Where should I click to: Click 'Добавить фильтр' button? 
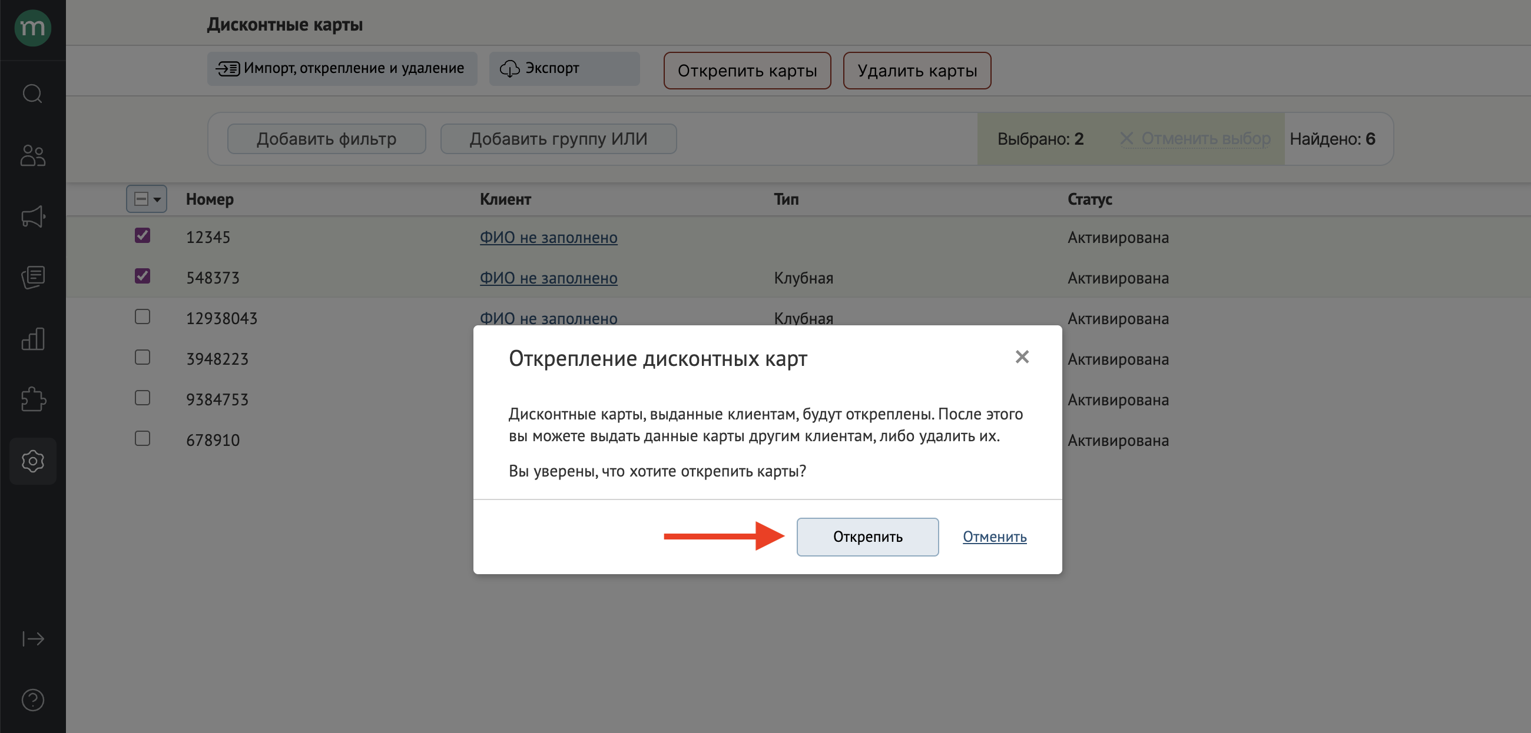click(x=326, y=139)
